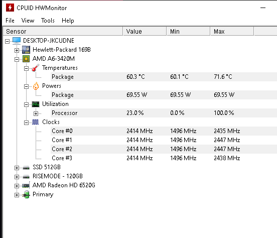Click the battery icon beside Primary
The height and width of the screenshot is (238, 277).
click(26, 194)
